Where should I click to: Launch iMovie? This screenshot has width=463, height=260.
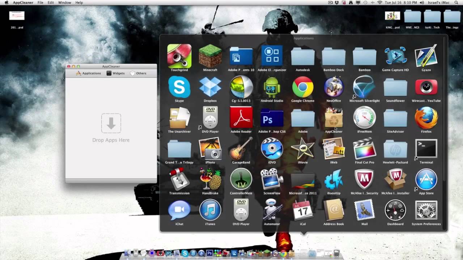tap(303, 149)
